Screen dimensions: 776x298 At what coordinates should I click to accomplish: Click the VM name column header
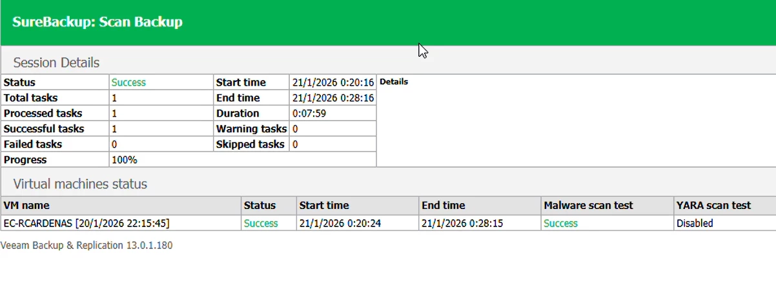click(x=26, y=205)
